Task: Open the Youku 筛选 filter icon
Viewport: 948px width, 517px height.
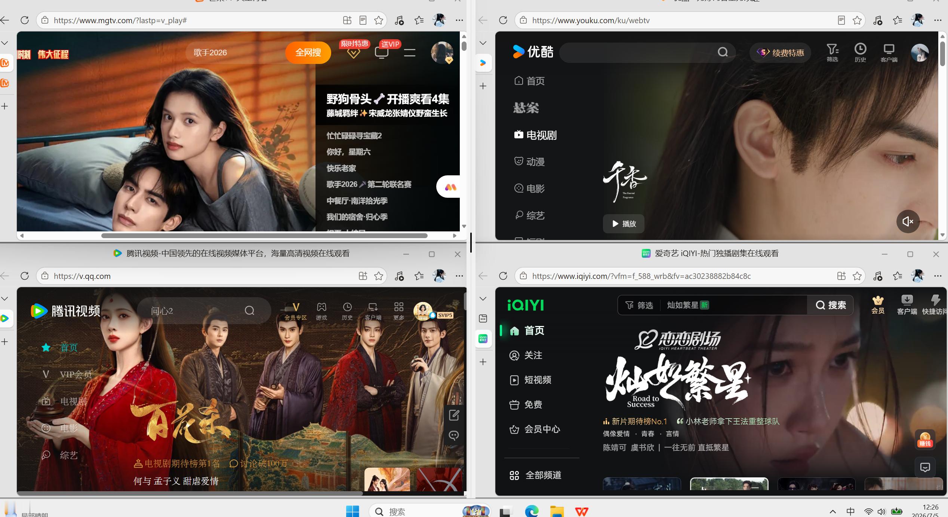Action: pos(832,52)
